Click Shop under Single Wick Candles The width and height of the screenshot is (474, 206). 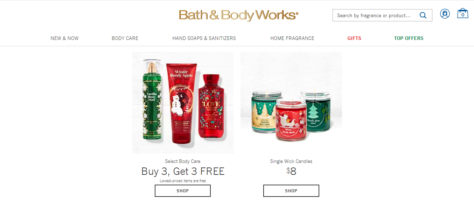pyautogui.click(x=291, y=191)
